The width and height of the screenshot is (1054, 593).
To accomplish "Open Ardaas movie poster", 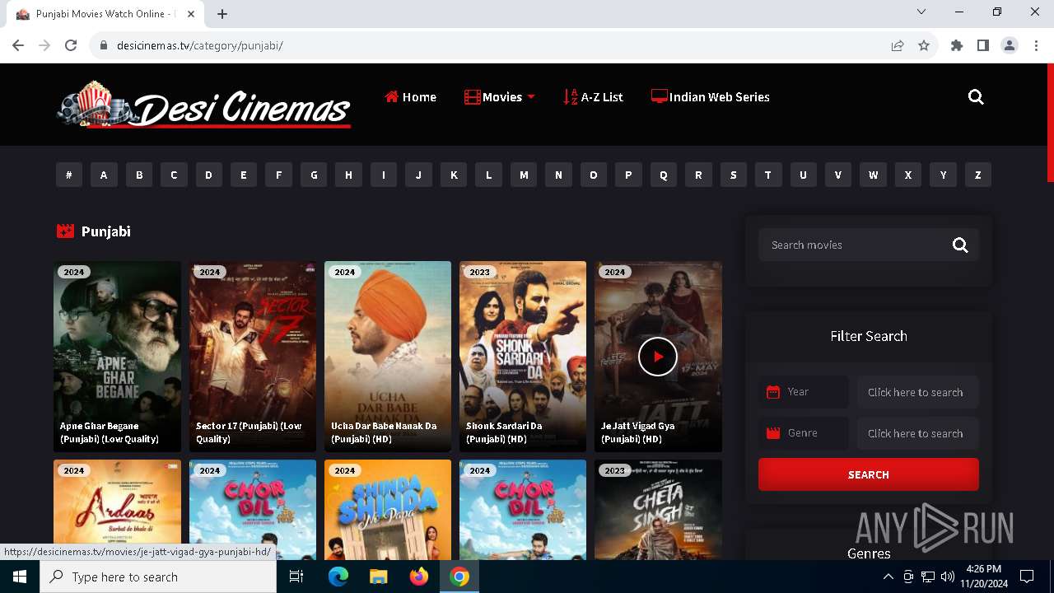I will [117, 510].
